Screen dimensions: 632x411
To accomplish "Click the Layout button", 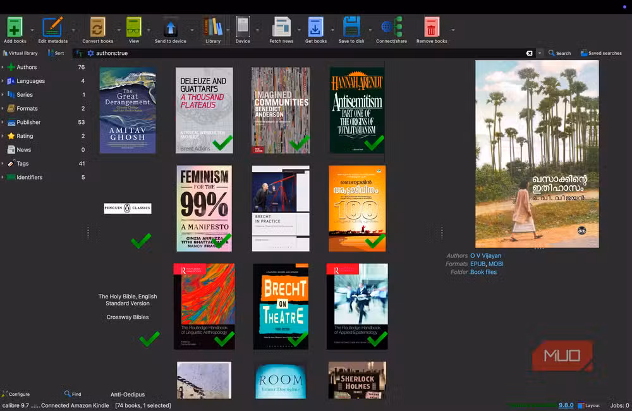I will pyautogui.click(x=589, y=405).
